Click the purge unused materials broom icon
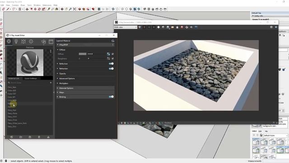The width and height of the screenshot is (289, 163). click(48, 137)
